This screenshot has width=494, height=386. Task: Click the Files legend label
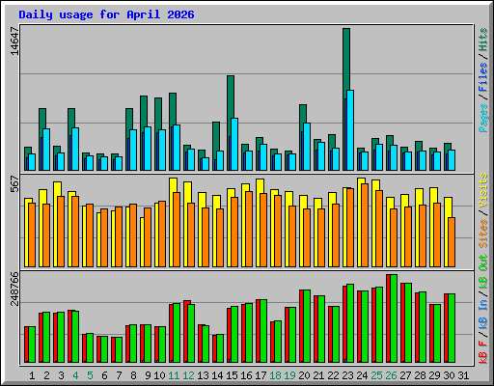click(x=483, y=77)
